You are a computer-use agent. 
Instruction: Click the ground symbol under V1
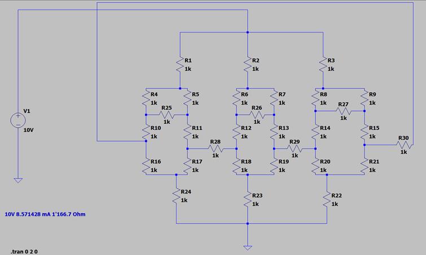click(x=18, y=180)
